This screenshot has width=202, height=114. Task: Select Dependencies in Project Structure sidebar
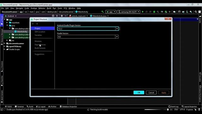pos(40,45)
